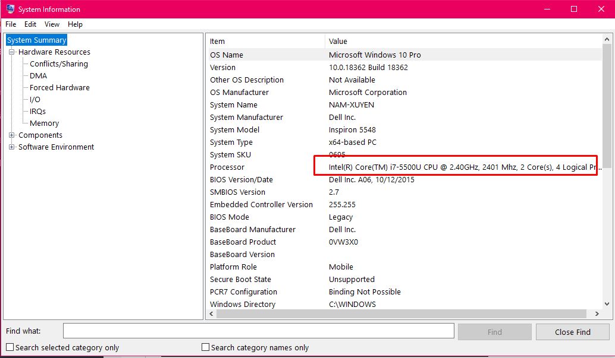Click the horizontal scrollbar right arrow
The width and height of the screenshot is (615, 358).
click(x=597, y=313)
